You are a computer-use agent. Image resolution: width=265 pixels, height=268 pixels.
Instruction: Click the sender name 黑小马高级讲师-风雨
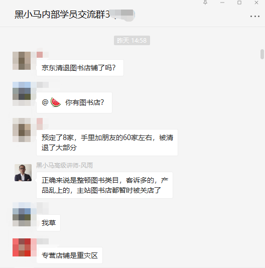point(64,166)
